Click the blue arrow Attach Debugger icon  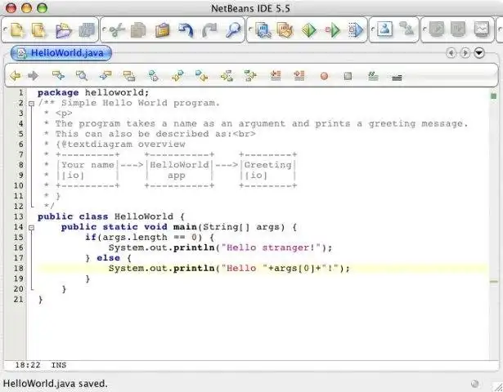tap(356, 30)
